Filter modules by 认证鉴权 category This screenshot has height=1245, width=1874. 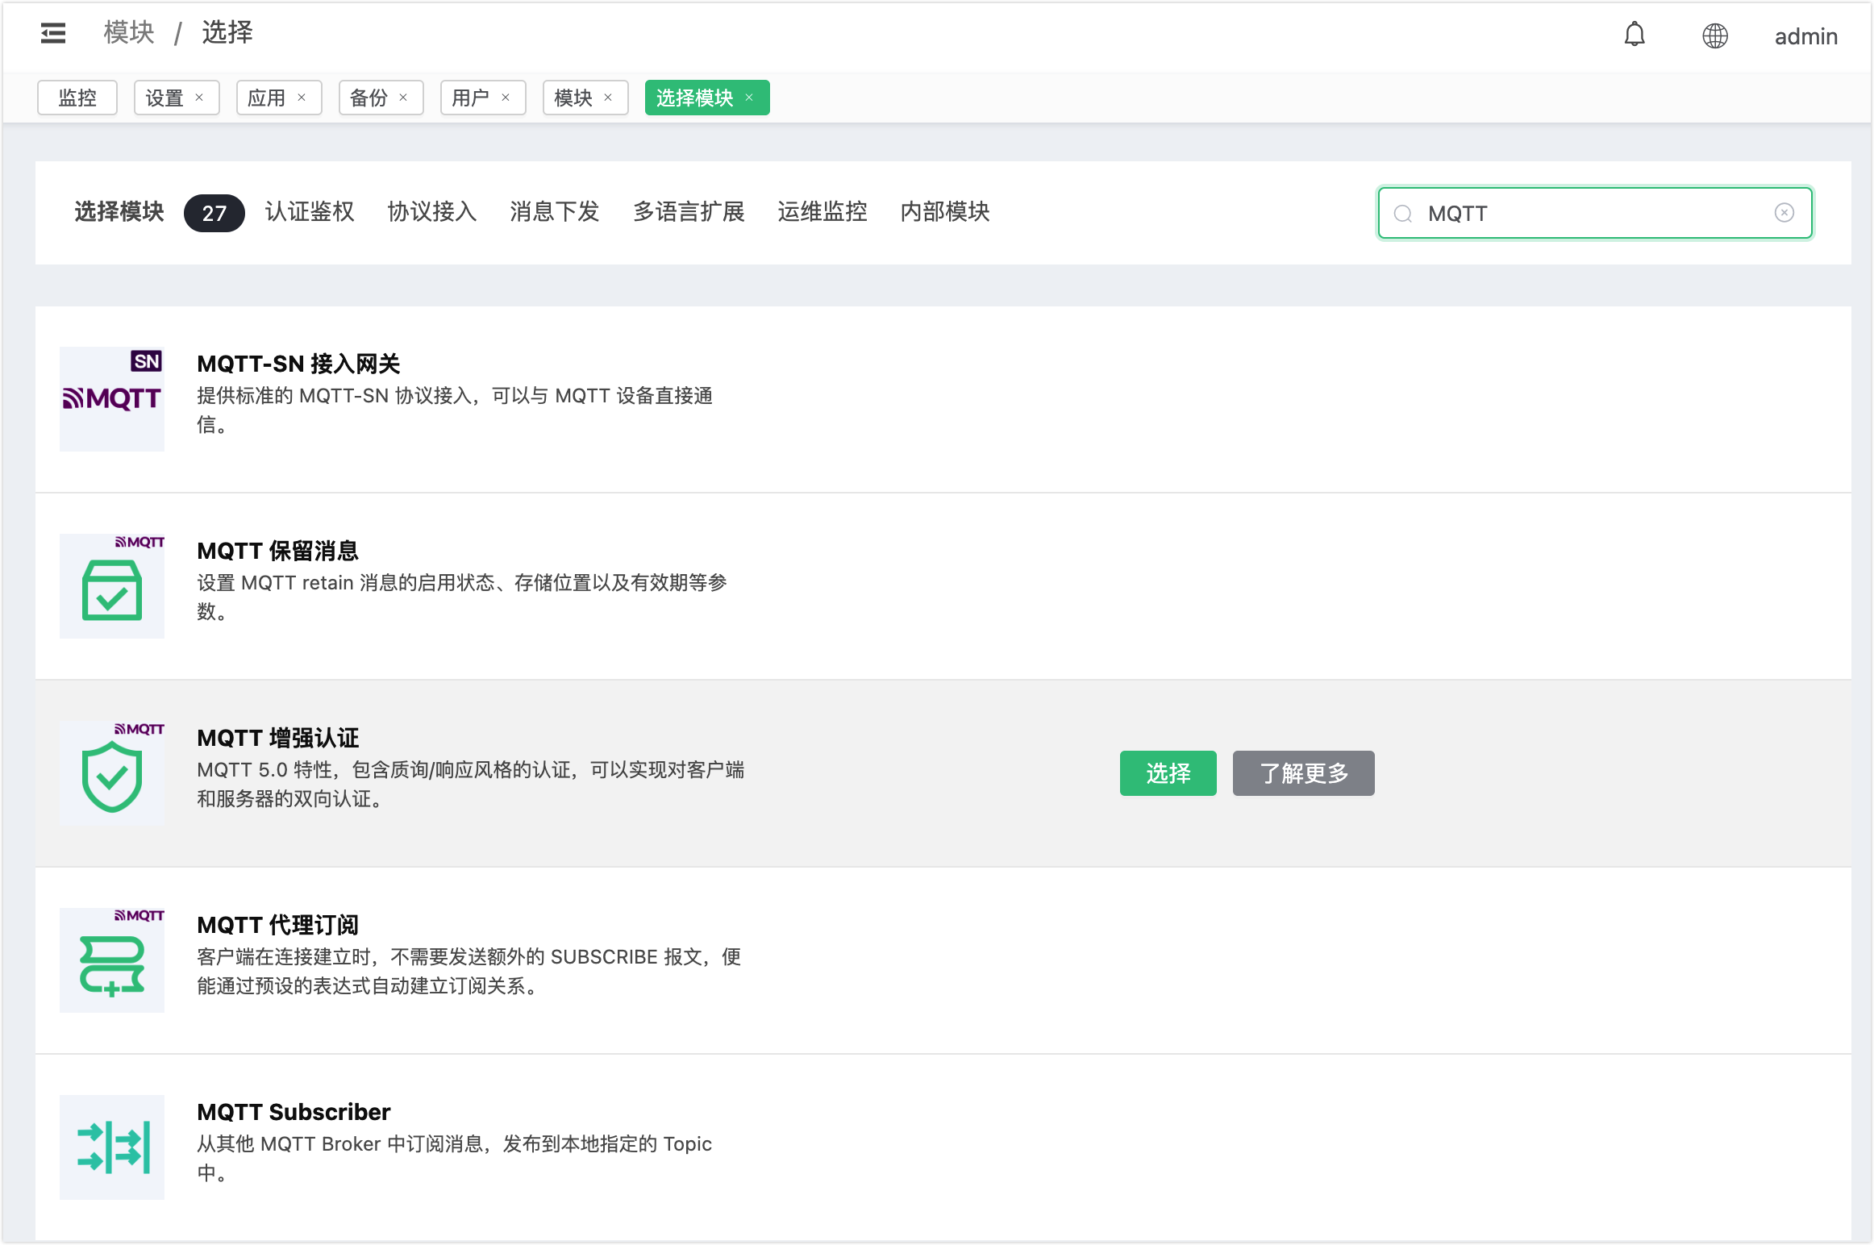[x=310, y=212]
